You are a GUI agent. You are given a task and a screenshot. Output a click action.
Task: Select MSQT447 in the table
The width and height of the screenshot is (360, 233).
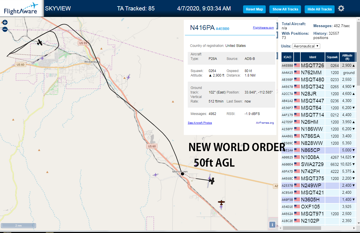pos(318,101)
